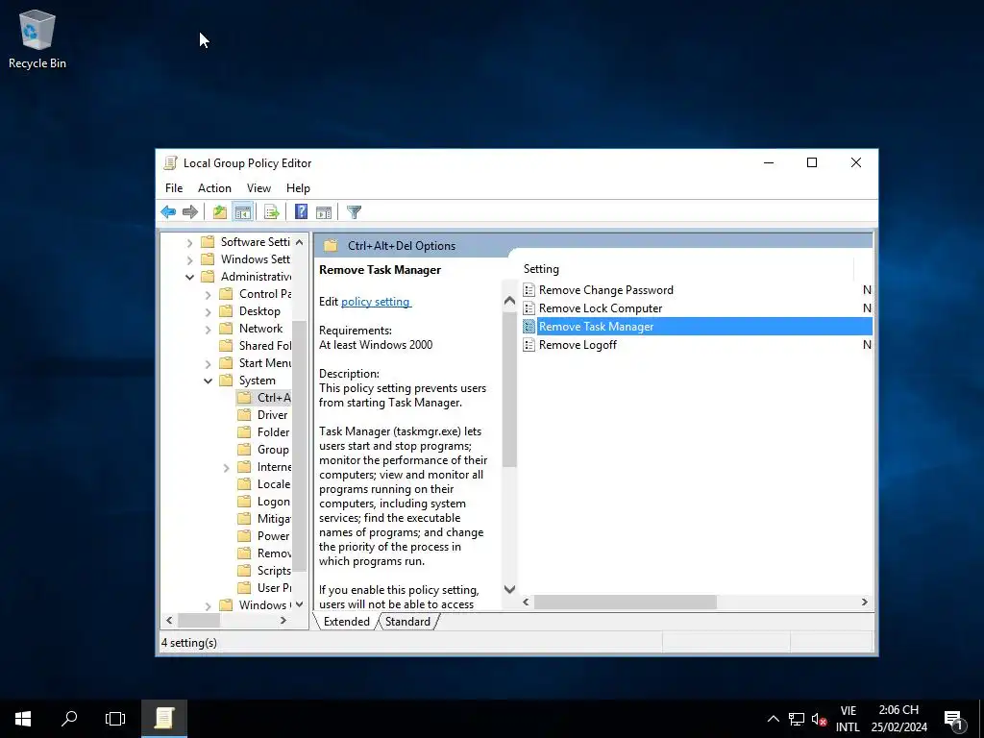
Task: Click the blue Help toolbar icon
Action: tap(301, 212)
